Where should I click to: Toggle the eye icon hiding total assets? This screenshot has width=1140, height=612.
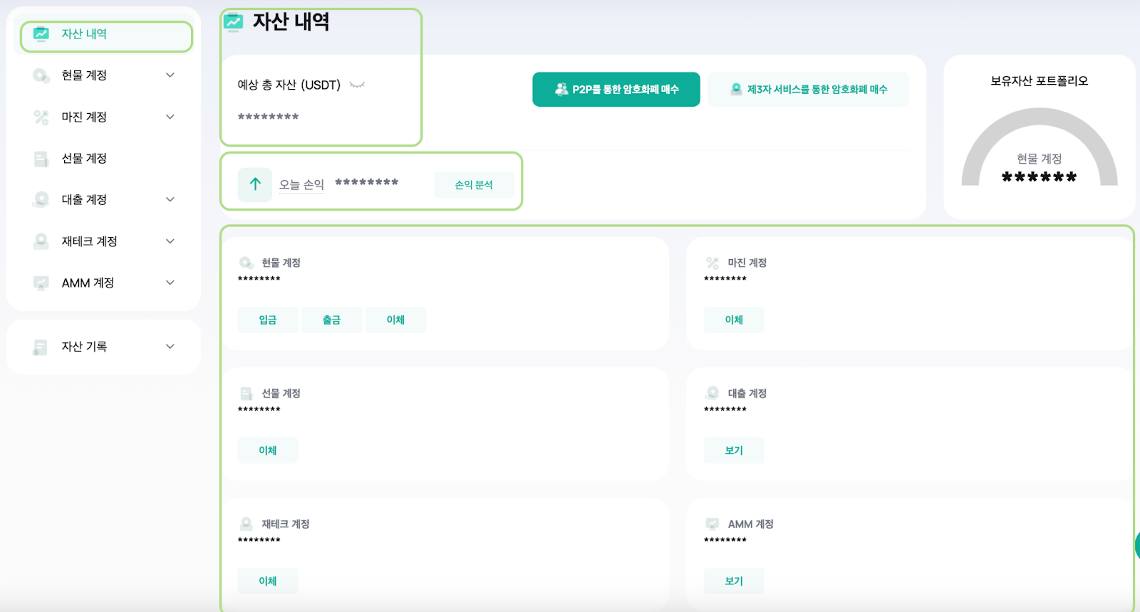click(x=357, y=85)
